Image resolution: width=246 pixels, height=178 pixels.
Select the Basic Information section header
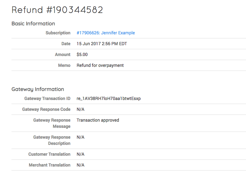tap(33, 24)
